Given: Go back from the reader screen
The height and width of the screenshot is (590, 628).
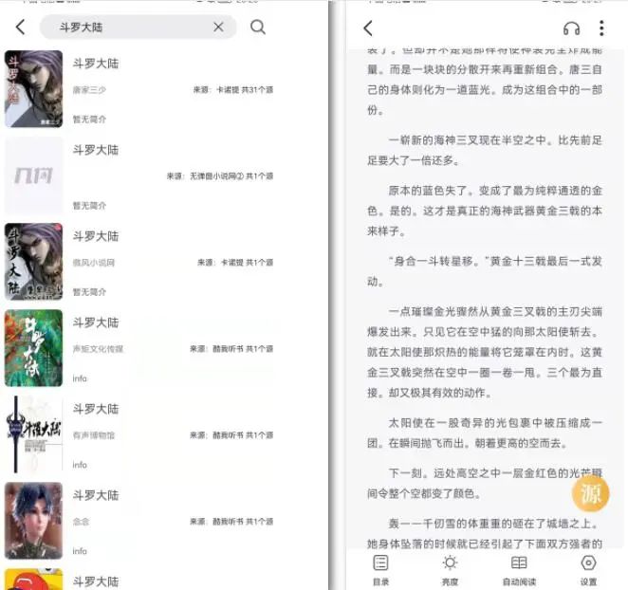Looking at the screenshot, I should pyautogui.click(x=368, y=28).
